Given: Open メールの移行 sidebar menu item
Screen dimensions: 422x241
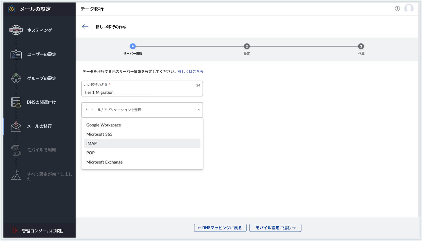Looking at the screenshot, I should point(39,126).
